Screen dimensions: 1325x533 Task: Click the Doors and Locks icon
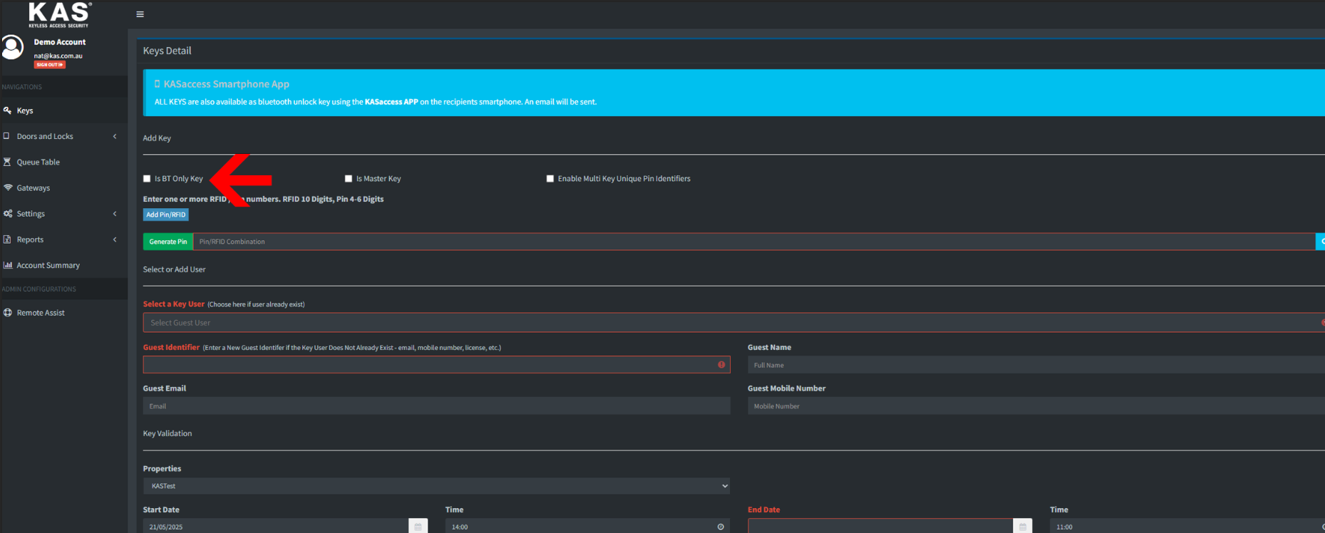pos(7,136)
